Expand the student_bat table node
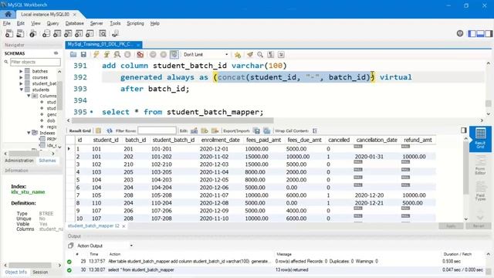494x278 pixels. click(x=21, y=83)
